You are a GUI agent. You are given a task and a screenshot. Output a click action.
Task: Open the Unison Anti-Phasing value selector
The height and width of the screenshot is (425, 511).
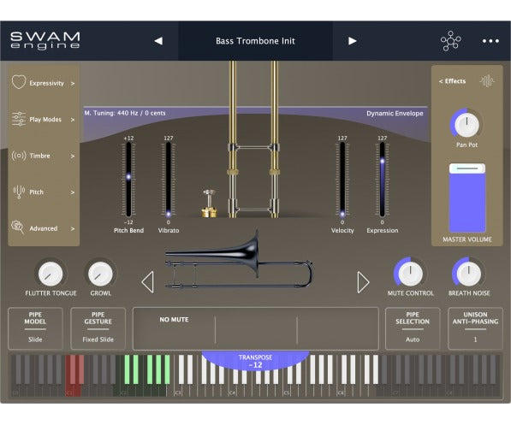coord(475,328)
